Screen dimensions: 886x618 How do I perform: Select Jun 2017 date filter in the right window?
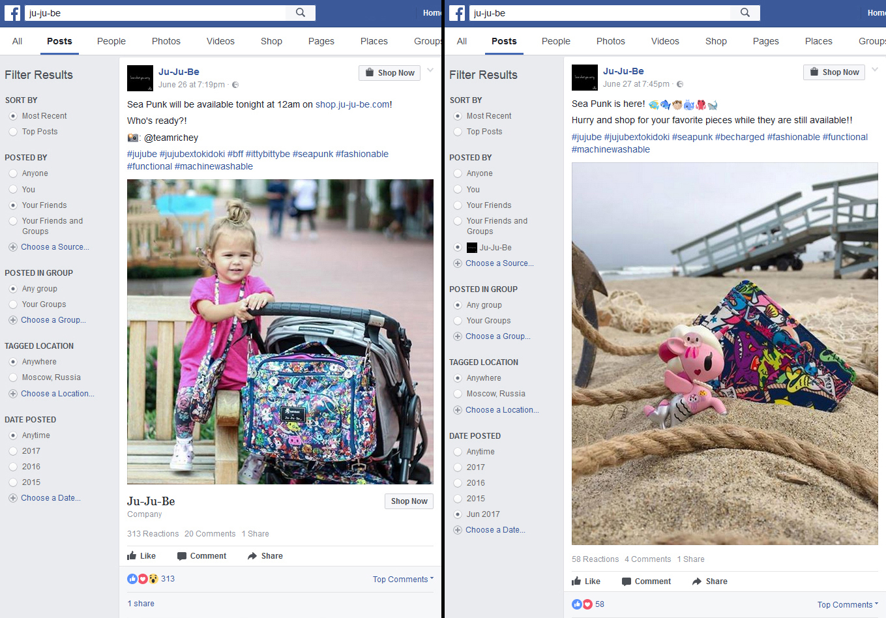458,514
